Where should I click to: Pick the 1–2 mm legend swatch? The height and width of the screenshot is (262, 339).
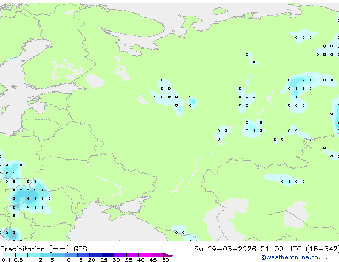(34, 255)
